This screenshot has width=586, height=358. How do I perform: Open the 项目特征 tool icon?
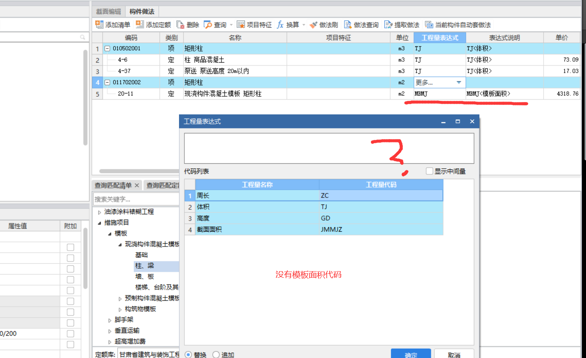(x=241, y=25)
